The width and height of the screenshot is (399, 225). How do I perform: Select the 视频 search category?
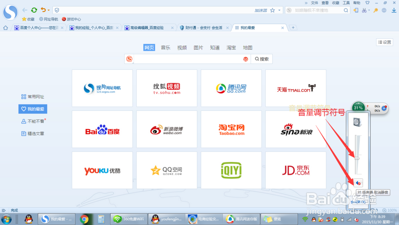click(182, 47)
